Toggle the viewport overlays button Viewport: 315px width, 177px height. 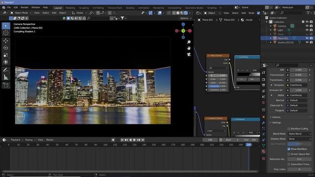click(x=159, y=13)
